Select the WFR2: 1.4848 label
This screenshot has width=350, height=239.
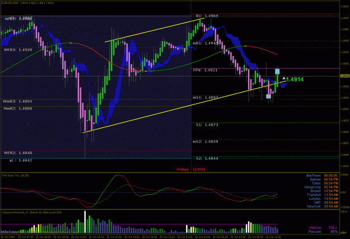(18, 153)
